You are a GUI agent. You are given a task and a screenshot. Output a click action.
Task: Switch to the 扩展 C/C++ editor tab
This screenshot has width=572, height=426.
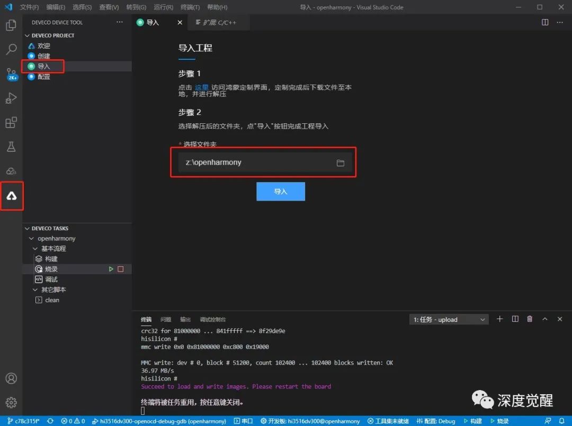click(x=219, y=23)
